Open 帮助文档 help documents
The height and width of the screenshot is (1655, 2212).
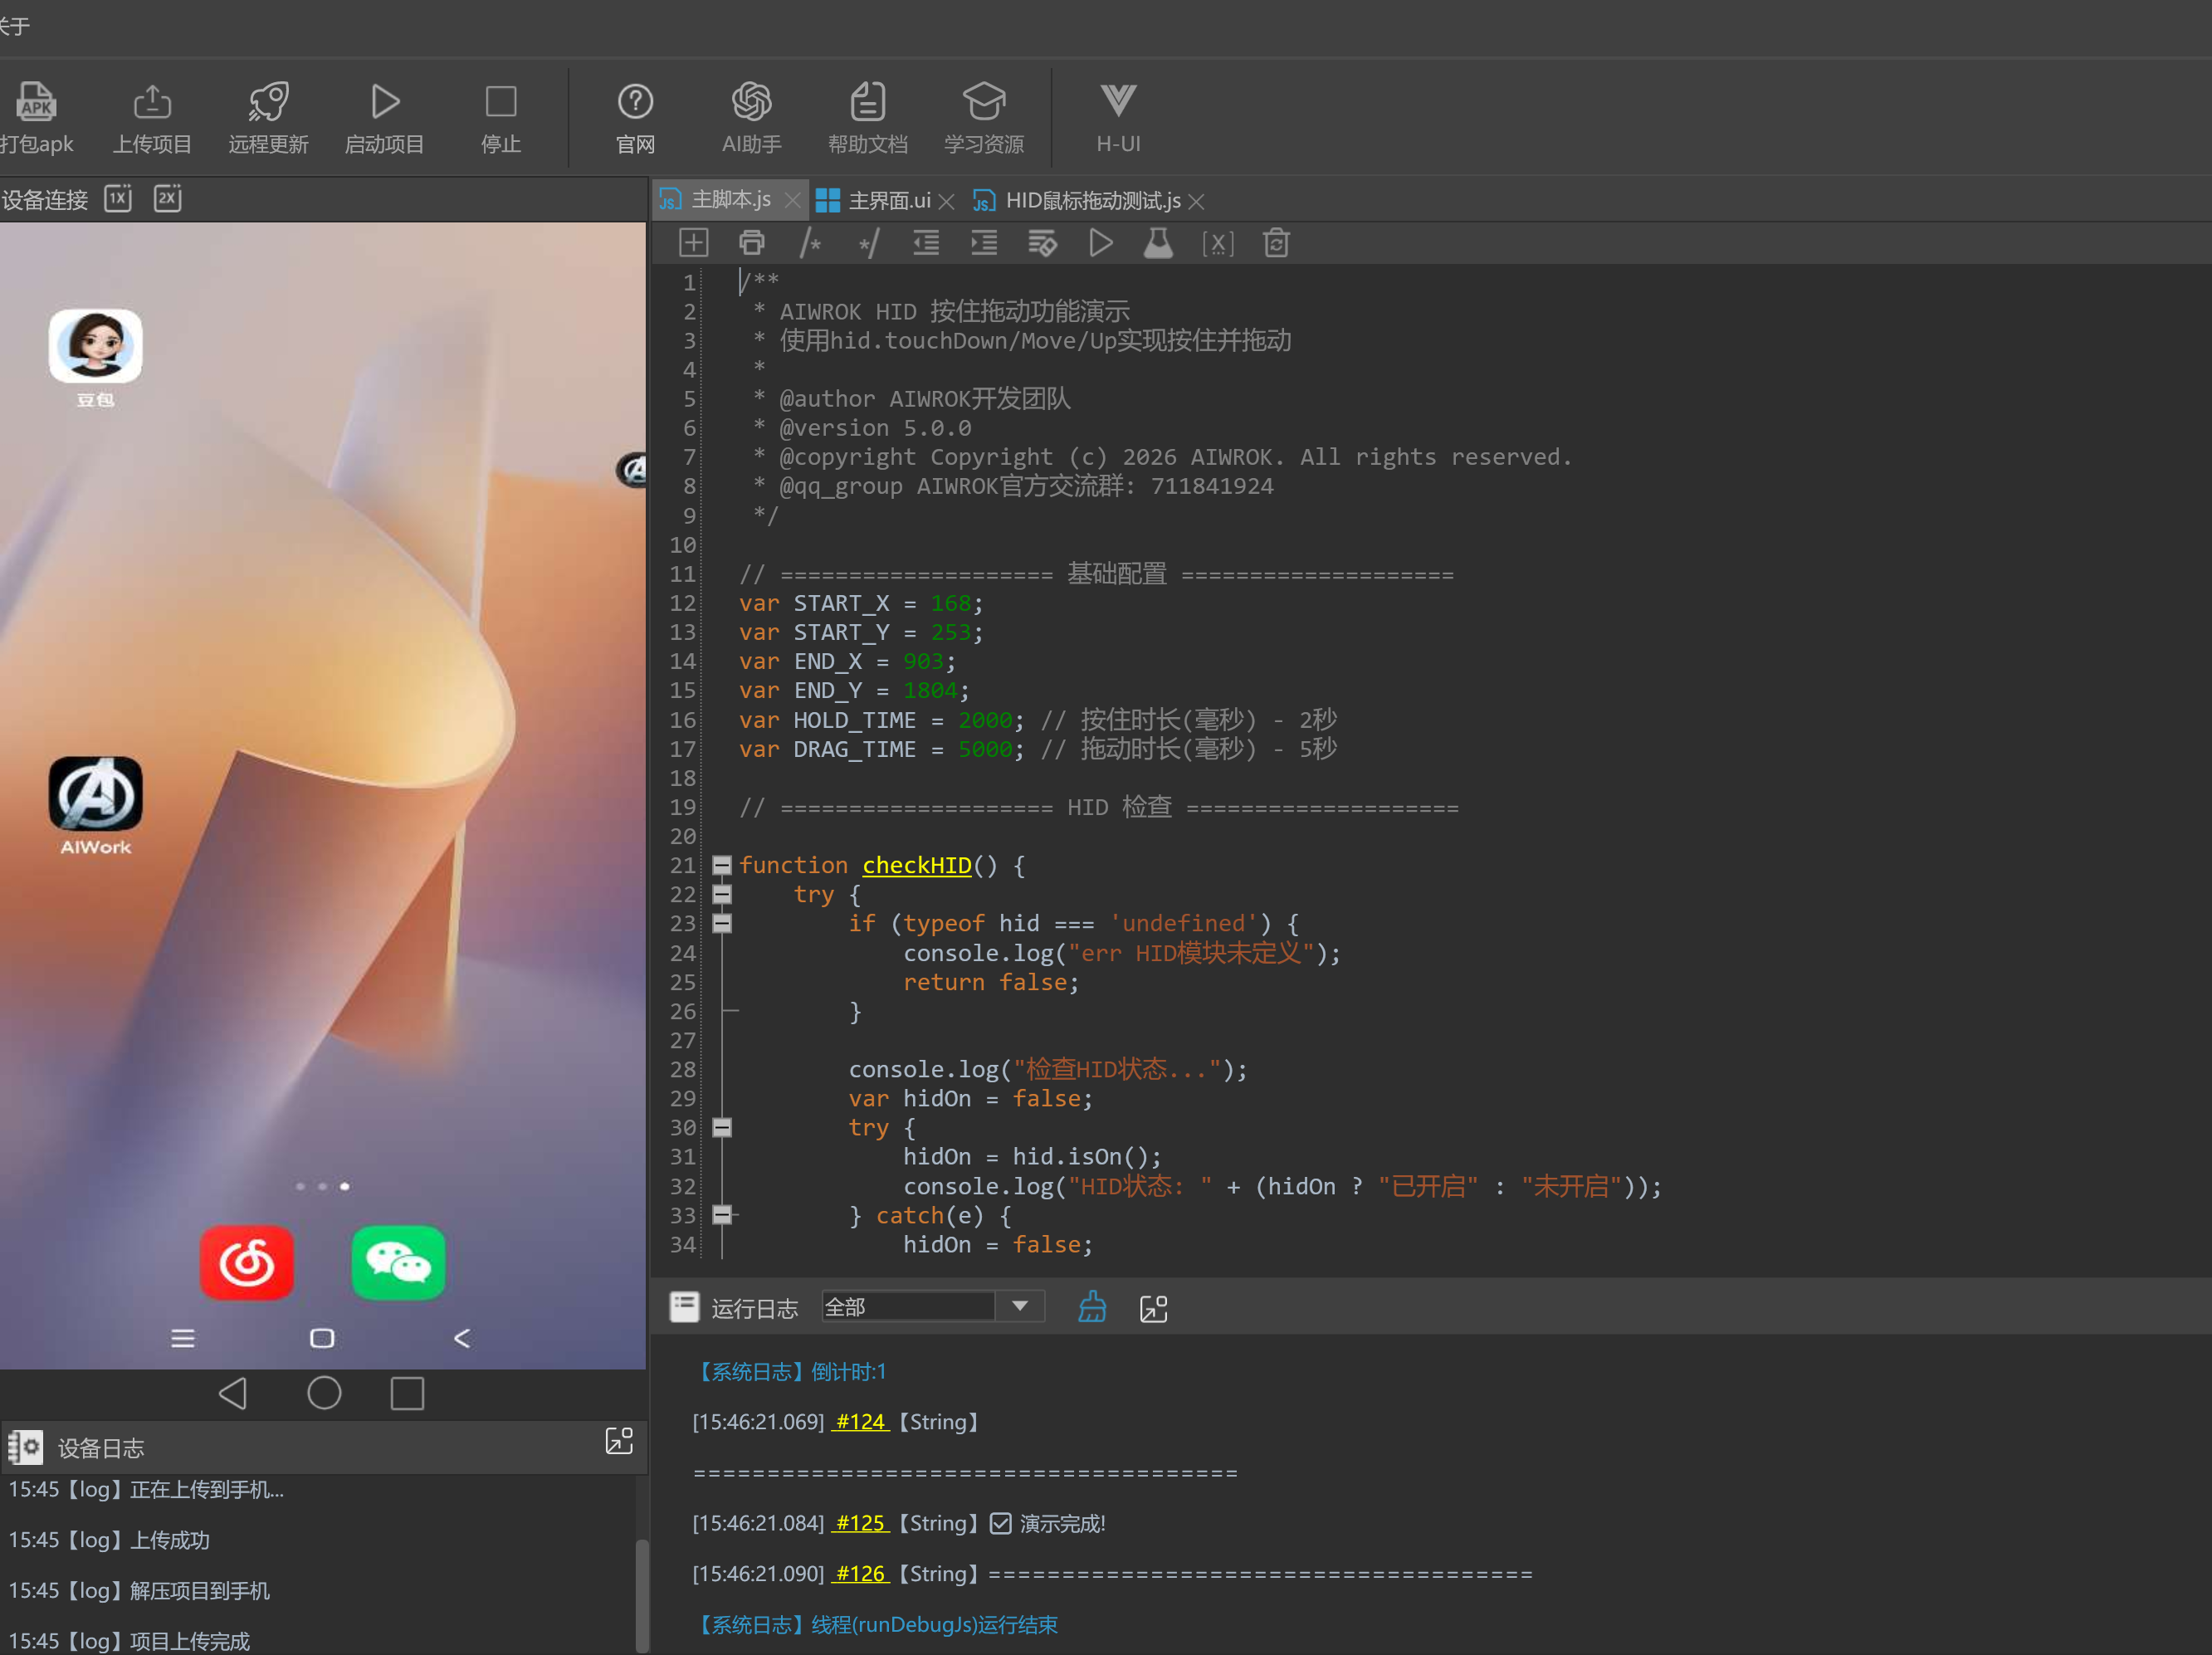tap(868, 117)
